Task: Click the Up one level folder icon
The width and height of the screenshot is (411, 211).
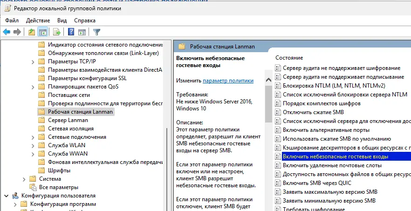Action: 32,32
